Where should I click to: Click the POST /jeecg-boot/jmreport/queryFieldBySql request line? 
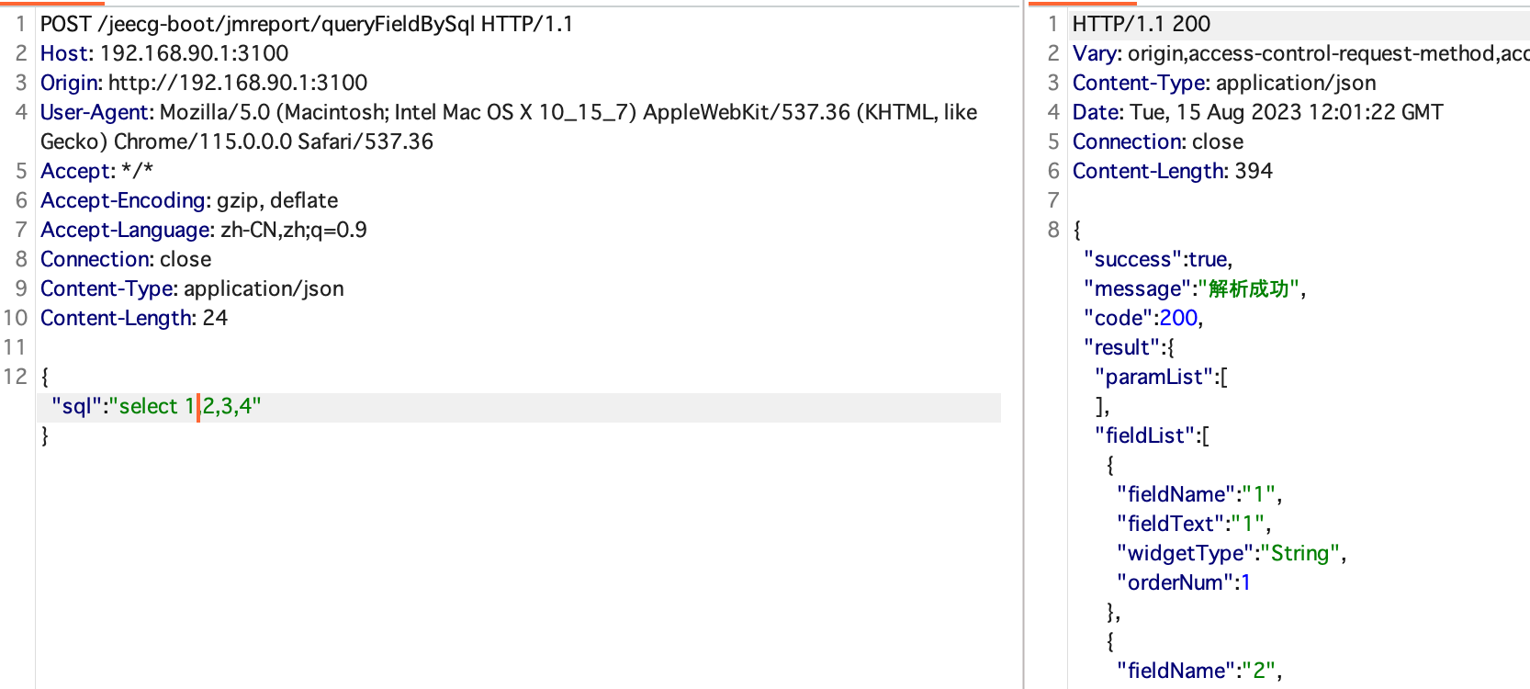click(x=307, y=24)
